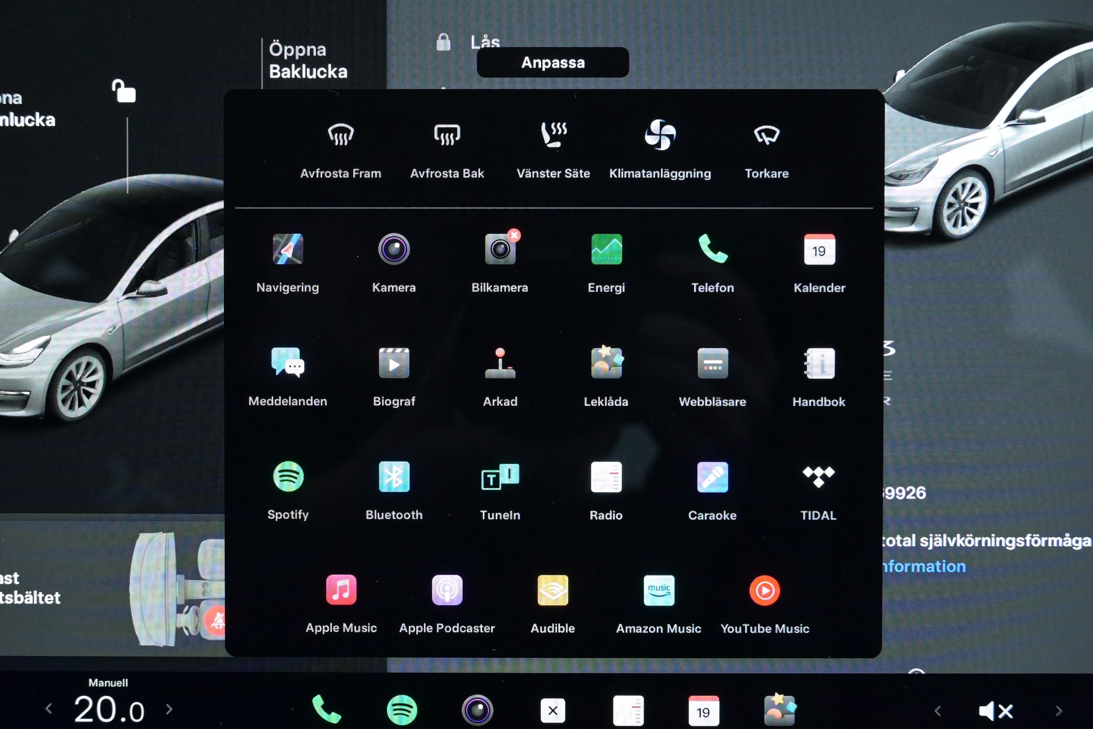
Task: Tap the Lås lock icon
Action: (x=444, y=42)
